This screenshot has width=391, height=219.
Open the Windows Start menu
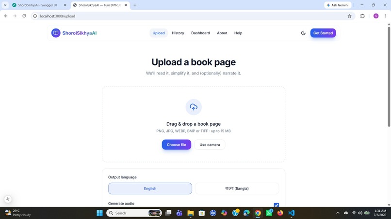99,213
